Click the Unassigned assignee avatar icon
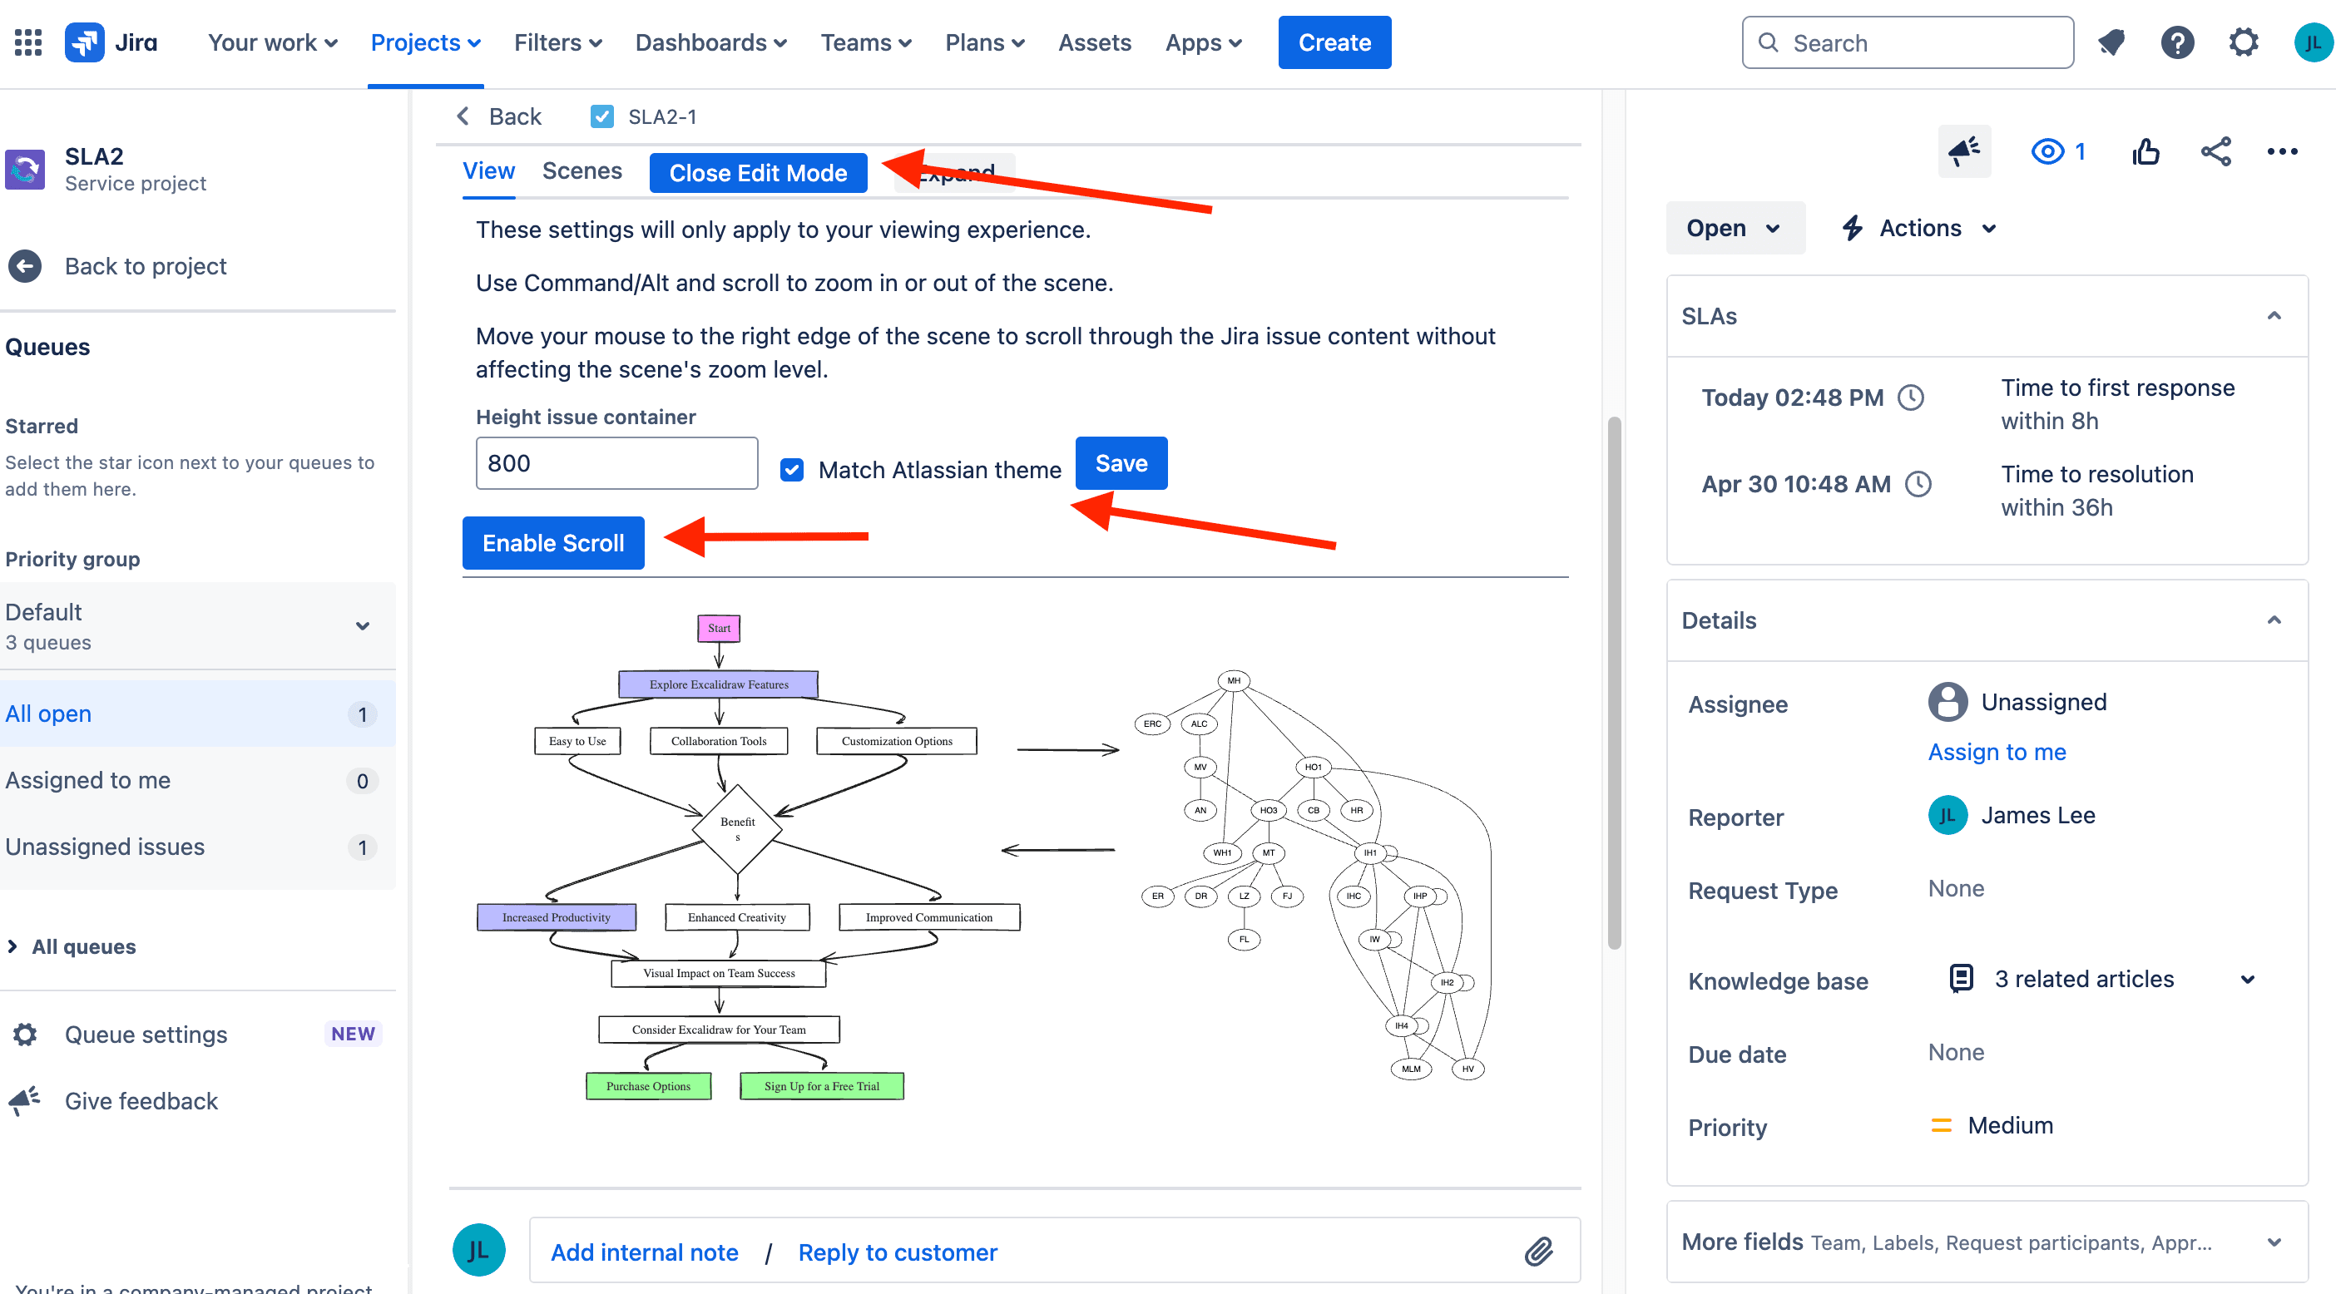The width and height of the screenshot is (2336, 1294). pos(1947,702)
